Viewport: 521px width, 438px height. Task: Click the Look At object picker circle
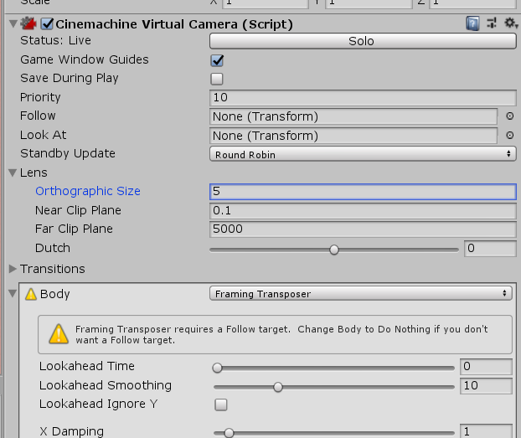click(x=510, y=136)
